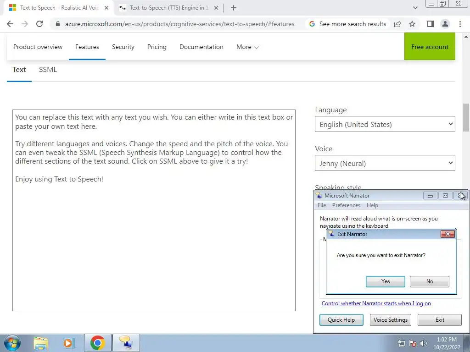470x352 pixels.
Task: Open the Action Center flag icon
Action: (413, 343)
